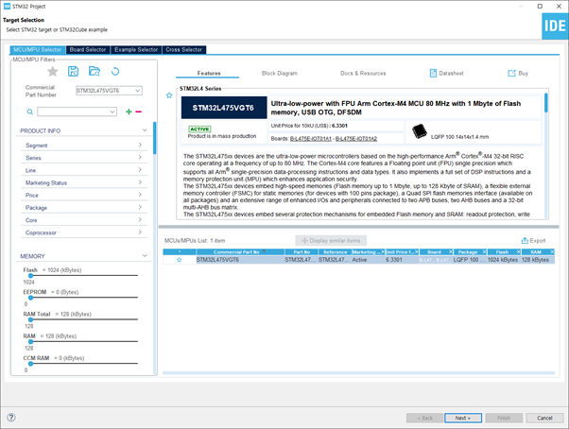Toggle favorite star in STM32L475VGT6 row
Image resolution: width=569 pixels, height=429 pixels.
(179, 260)
